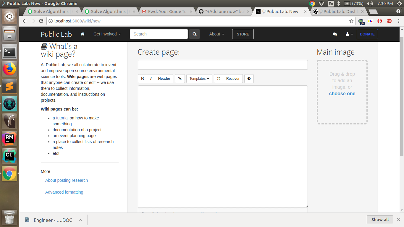This screenshot has width=404, height=227.
Task: Open Advanced formatting link
Action: coord(64,192)
